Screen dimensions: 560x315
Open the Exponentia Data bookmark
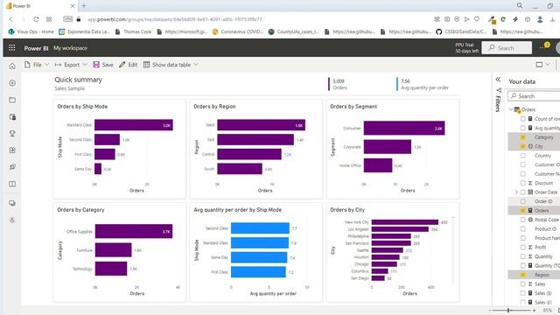pyautogui.click(x=84, y=31)
